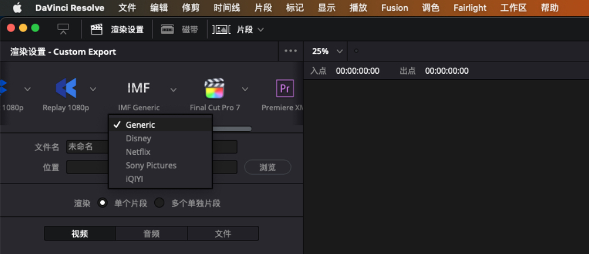The width and height of the screenshot is (589, 254).
Task: Open the 标记 menu
Action: 295,8
